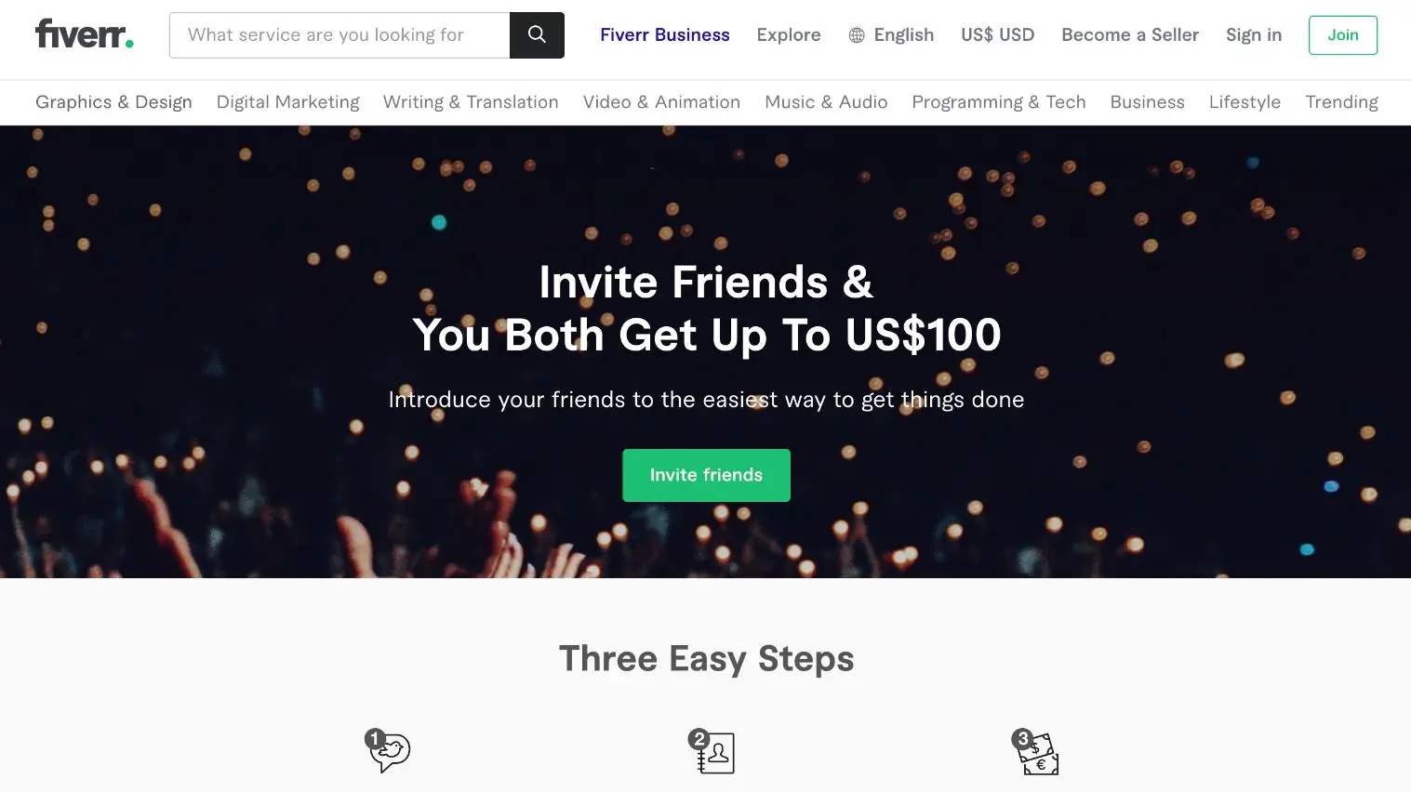Open the English language selector
Viewport: 1411px width, 792px height.
(x=903, y=34)
